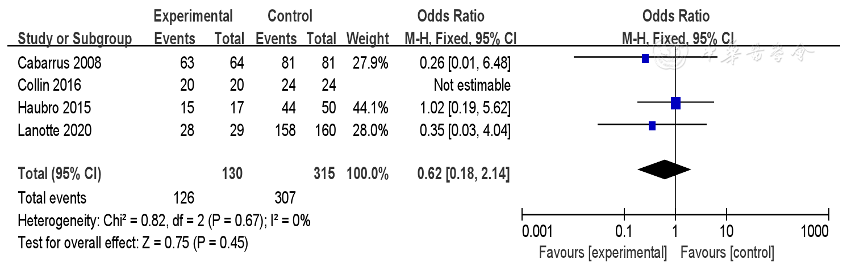Select the Haubro 2015 study label
The width and height of the screenshot is (847, 271).
pos(55,108)
